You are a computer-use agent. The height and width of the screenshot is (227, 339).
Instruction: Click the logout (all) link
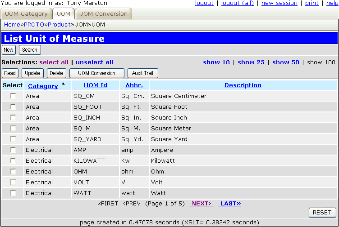coord(238,3)
